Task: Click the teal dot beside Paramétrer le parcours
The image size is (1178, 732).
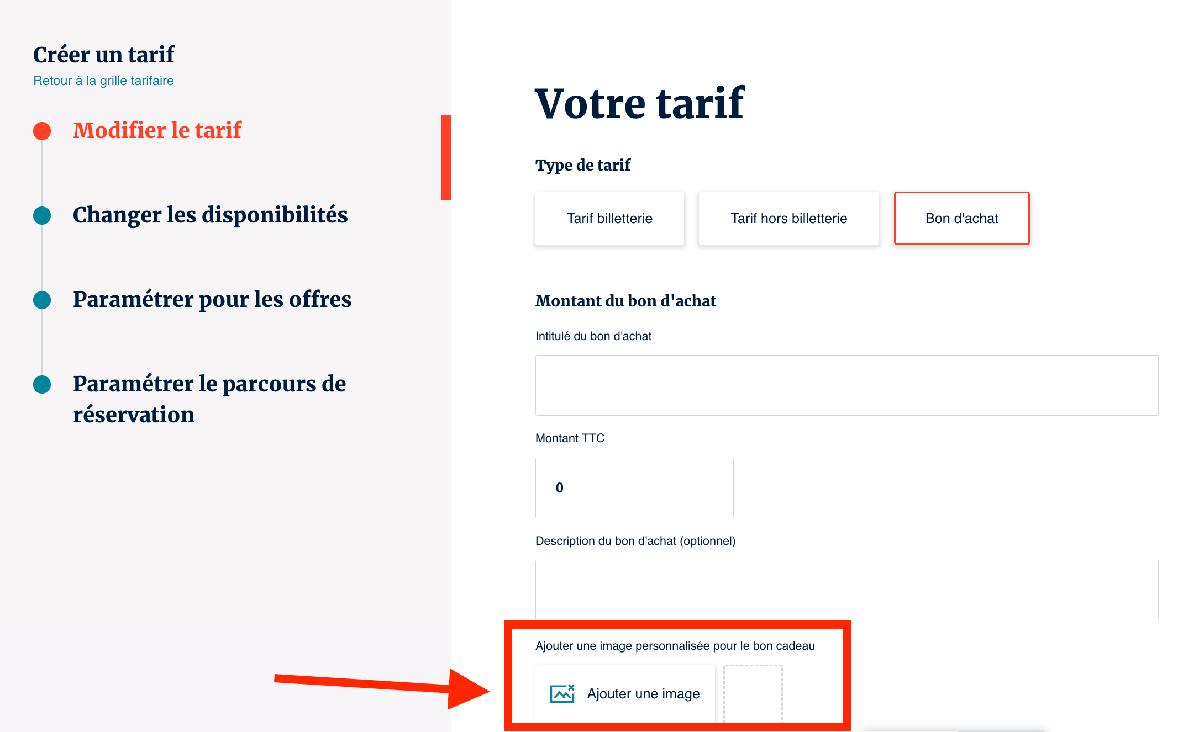Action: (42, 384)
